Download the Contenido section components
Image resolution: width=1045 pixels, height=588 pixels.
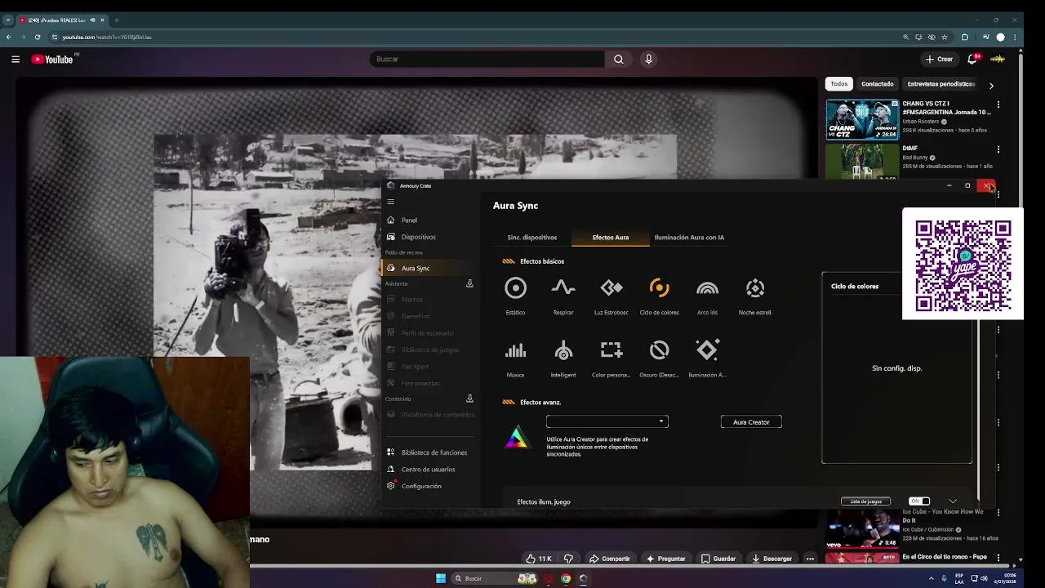[x=469, y=399]
